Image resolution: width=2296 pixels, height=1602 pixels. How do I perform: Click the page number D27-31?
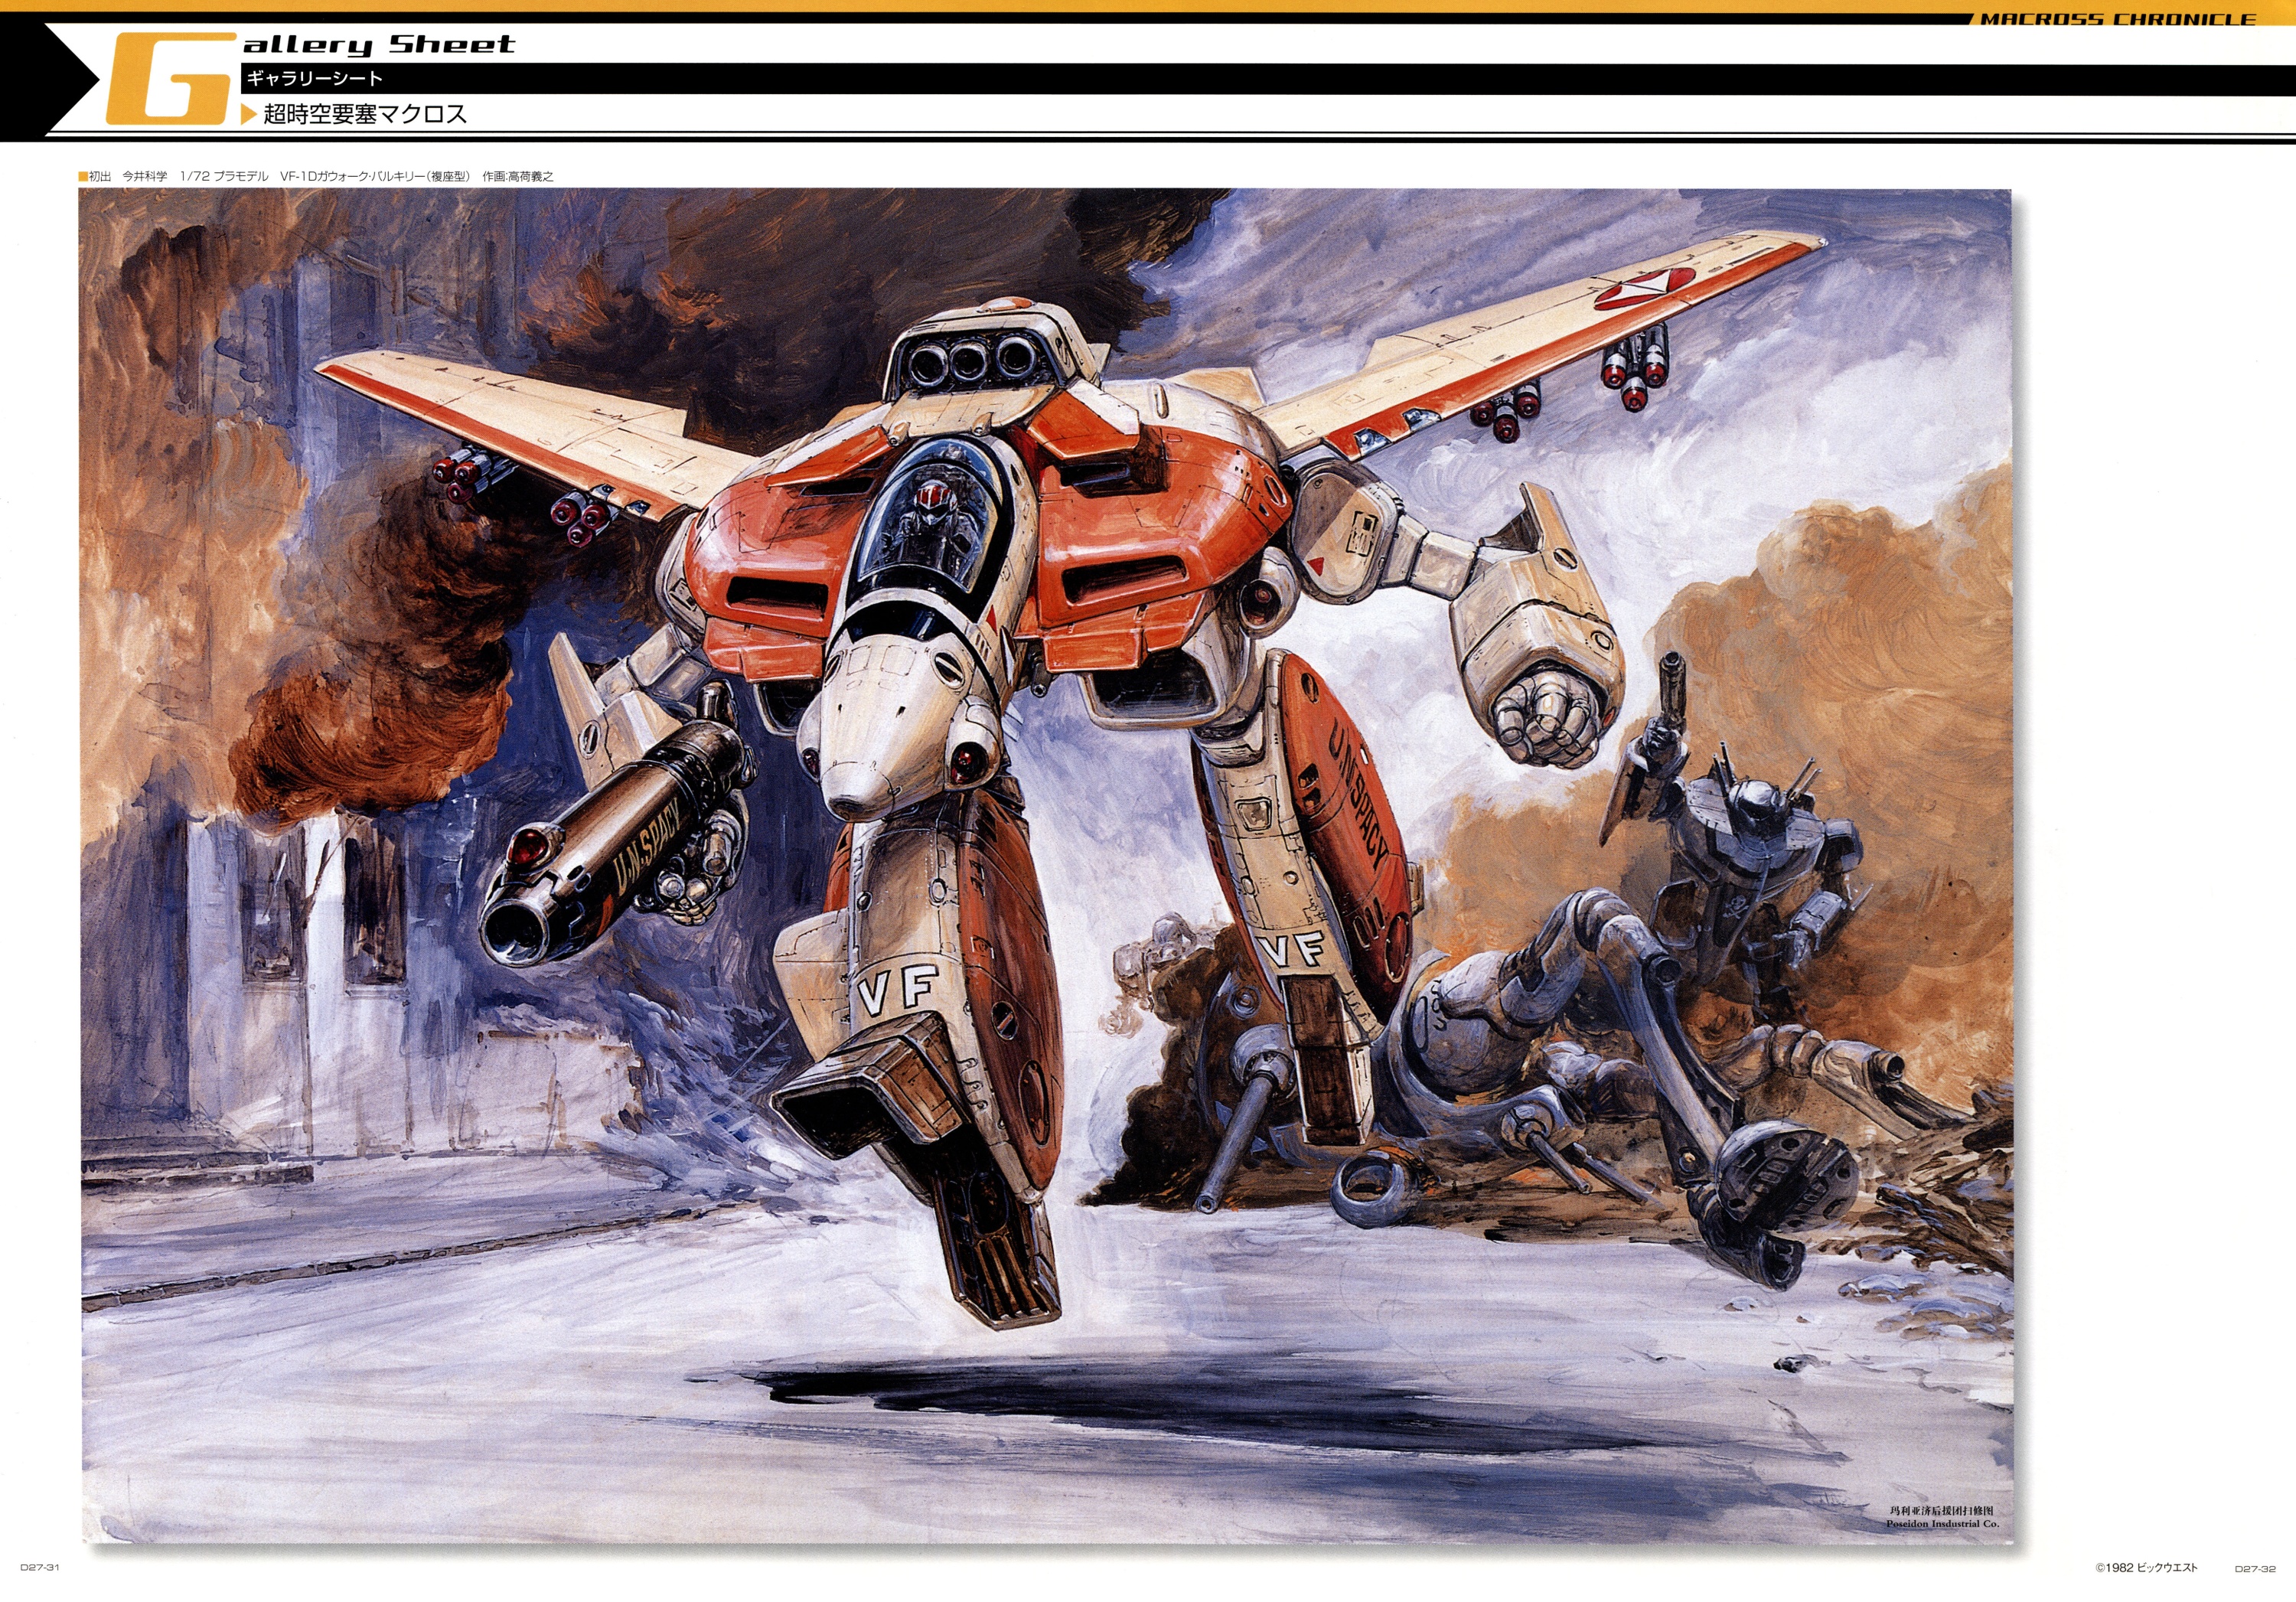[x=40, y=1567]
